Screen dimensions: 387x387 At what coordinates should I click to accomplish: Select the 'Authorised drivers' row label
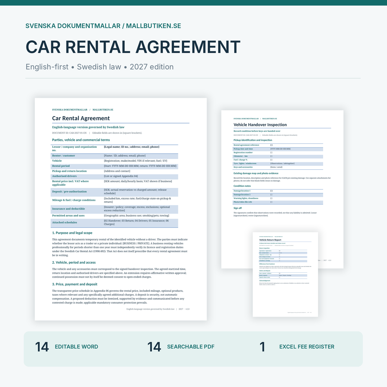tap(64, 176)
